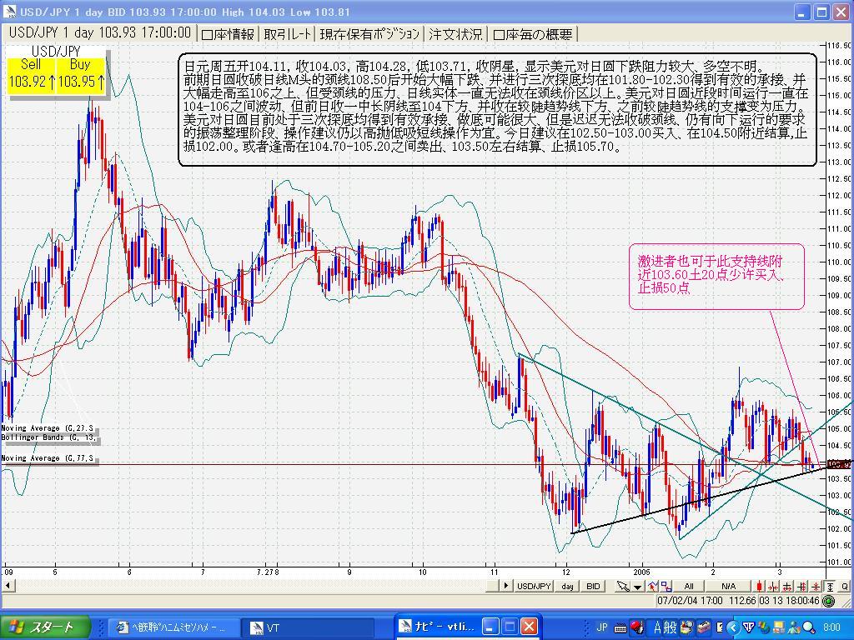Select the arrow pointer drawing tool
Screen dimensions: 854x640
click(x=622, y=587)
